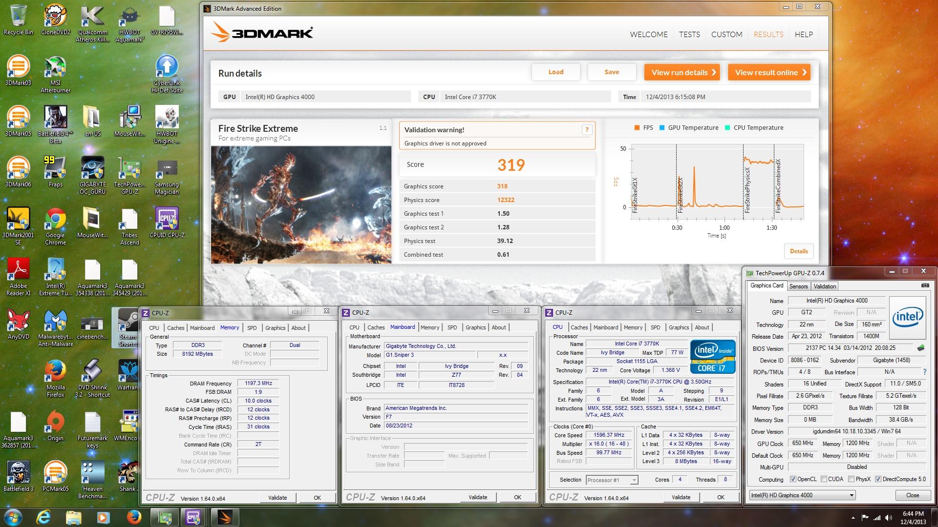Viewport: 938px width, 527px height.
Task: Toggle the DirectCompute 5.0 checkbox
Action: coord(878,479)
